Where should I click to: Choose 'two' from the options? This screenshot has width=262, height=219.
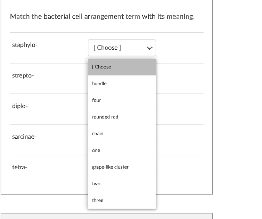click(x=96, y=184)
